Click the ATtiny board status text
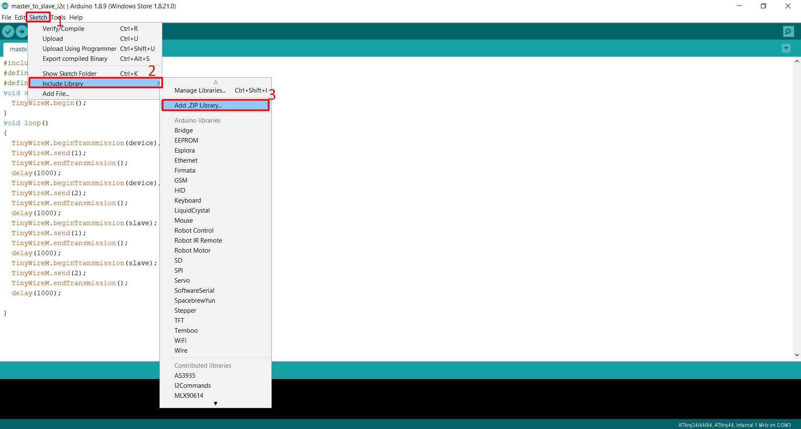801x429 pixels. coord(734,425)
